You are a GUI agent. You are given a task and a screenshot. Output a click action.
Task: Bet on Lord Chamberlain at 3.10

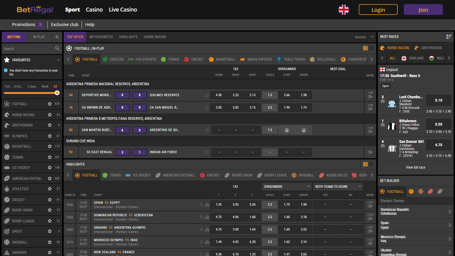(439, 100)
